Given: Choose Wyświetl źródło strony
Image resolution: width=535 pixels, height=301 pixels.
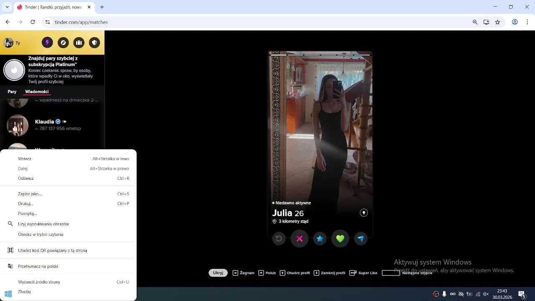Looking at the screenshot, I should point(69,282).
